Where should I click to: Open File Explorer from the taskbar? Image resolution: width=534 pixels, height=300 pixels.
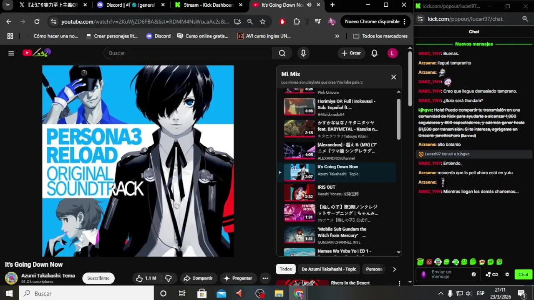click(279, 293)
